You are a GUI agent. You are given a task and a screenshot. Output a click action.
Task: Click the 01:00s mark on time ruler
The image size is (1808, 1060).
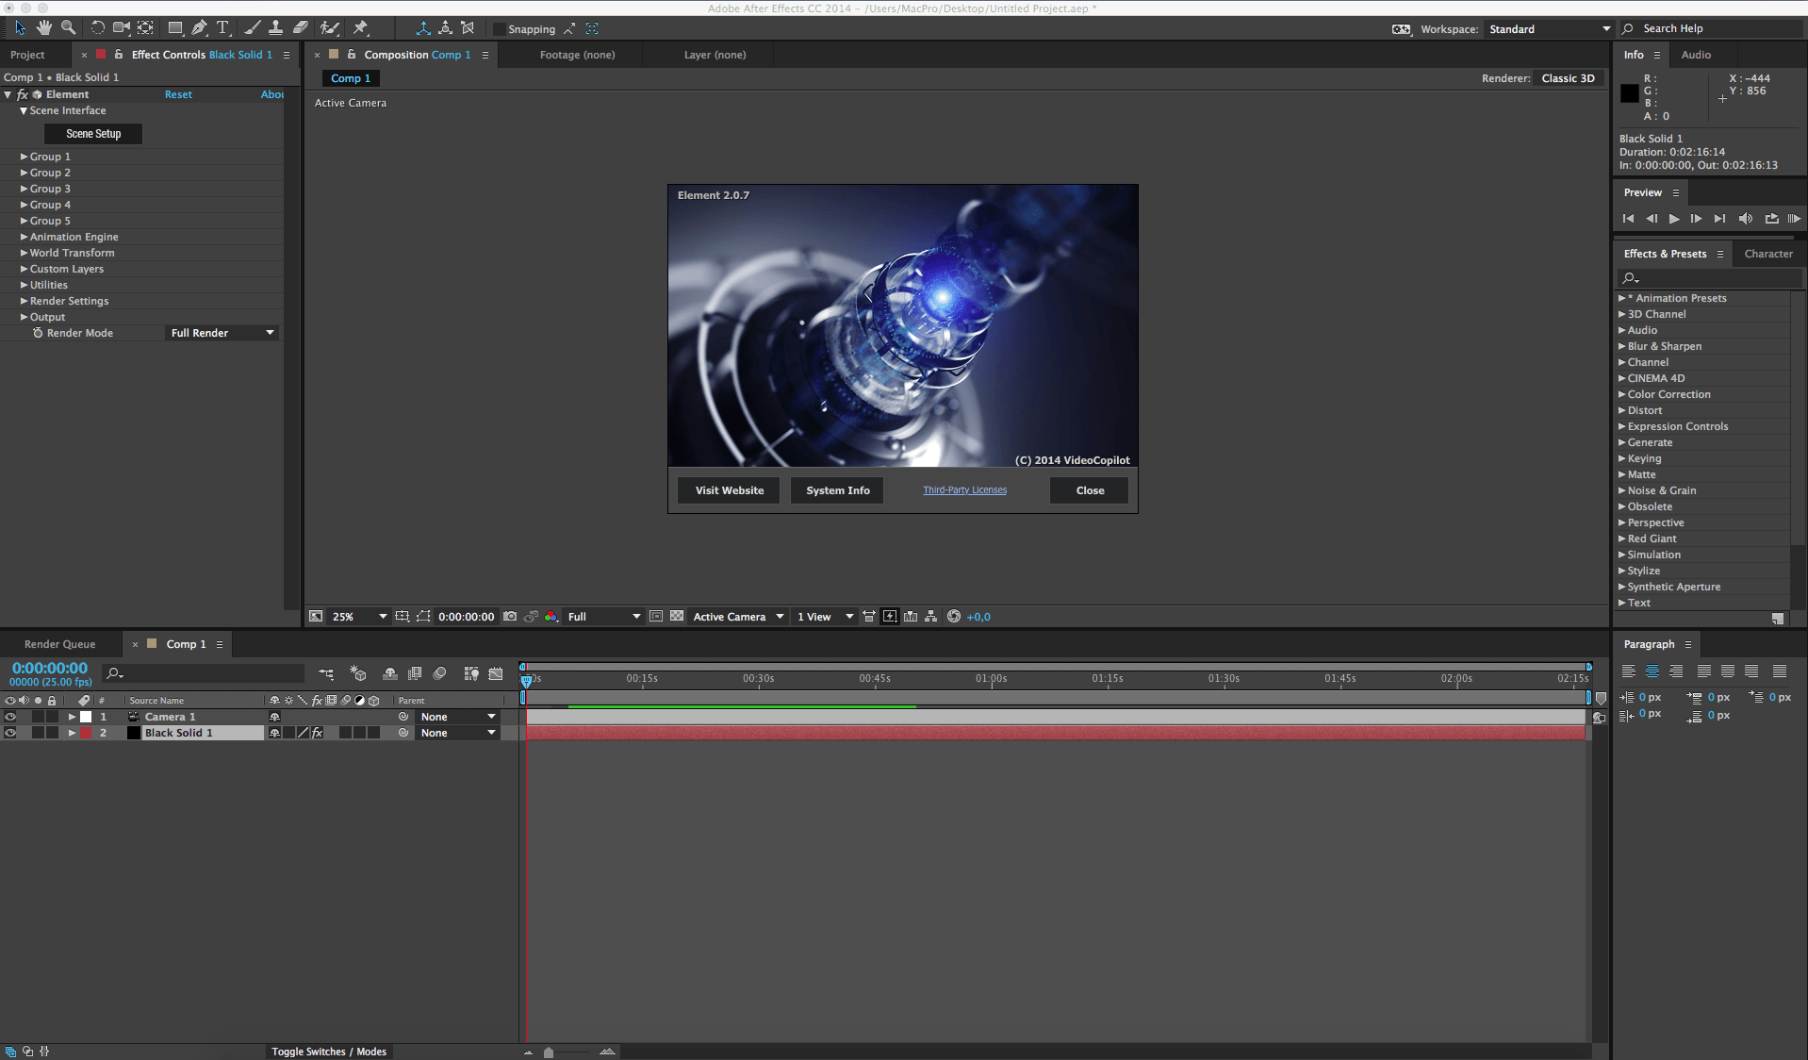click(991, 678)
